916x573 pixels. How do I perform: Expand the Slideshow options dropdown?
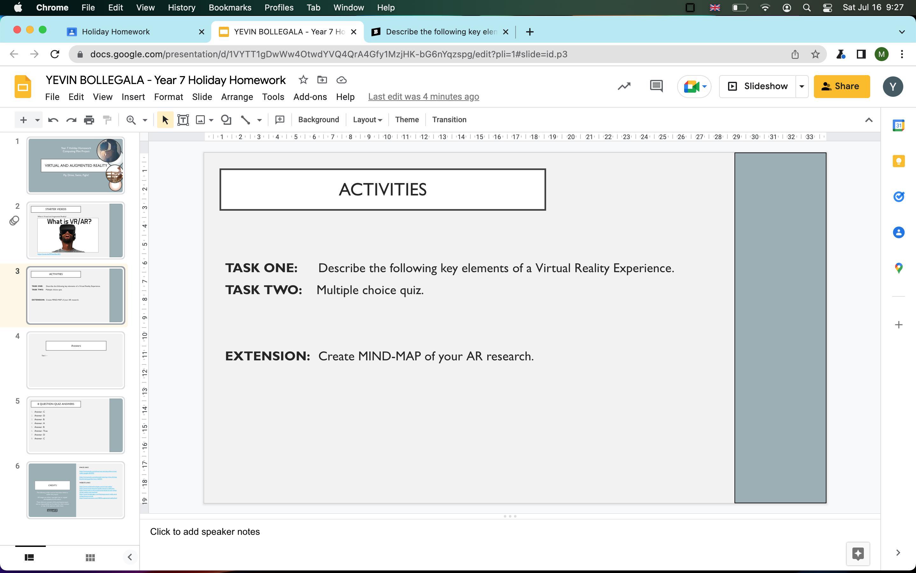point(802,86)
